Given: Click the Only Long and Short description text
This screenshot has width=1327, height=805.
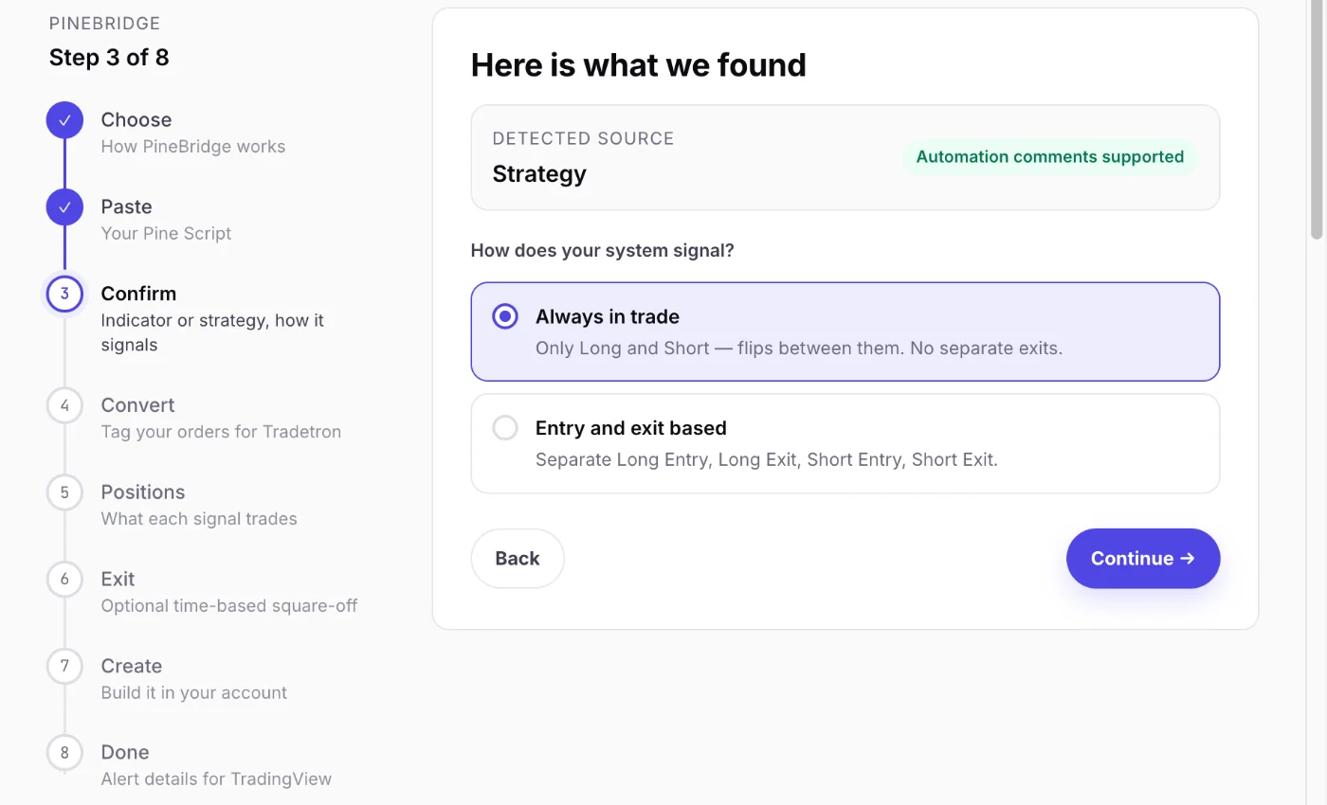Looking at the screenshot, I should tap(799, 348).
